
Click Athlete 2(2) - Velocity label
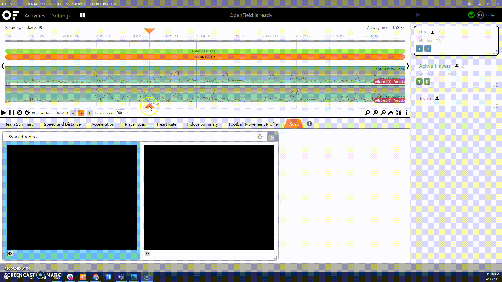pyautogui.click(x=390, y=101)
